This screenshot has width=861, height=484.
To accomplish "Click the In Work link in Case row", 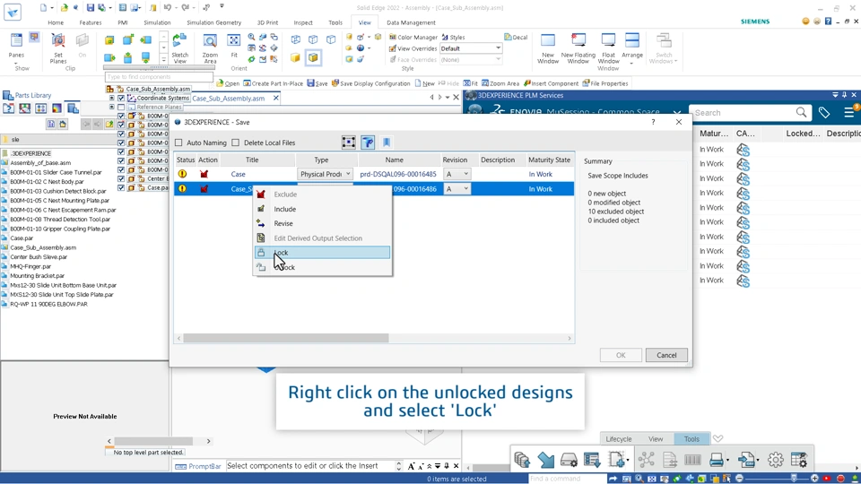I will (540, 174).
